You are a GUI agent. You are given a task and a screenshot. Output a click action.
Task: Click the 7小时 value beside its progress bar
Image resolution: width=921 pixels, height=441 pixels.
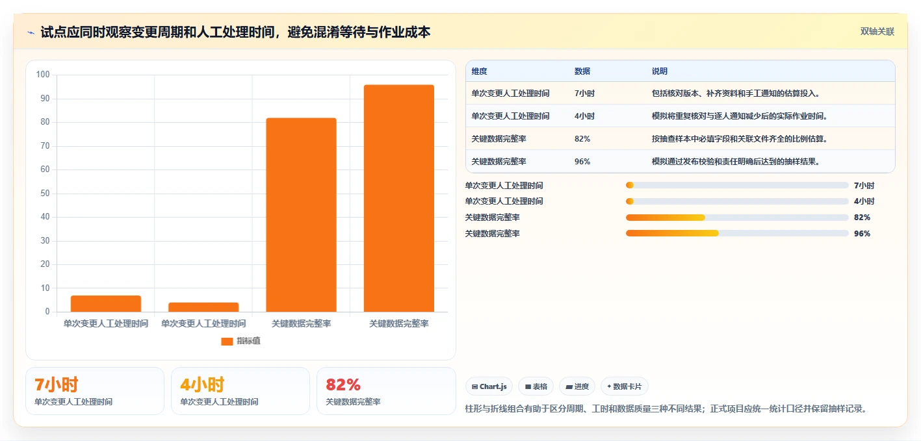click(x=864, y=185)
